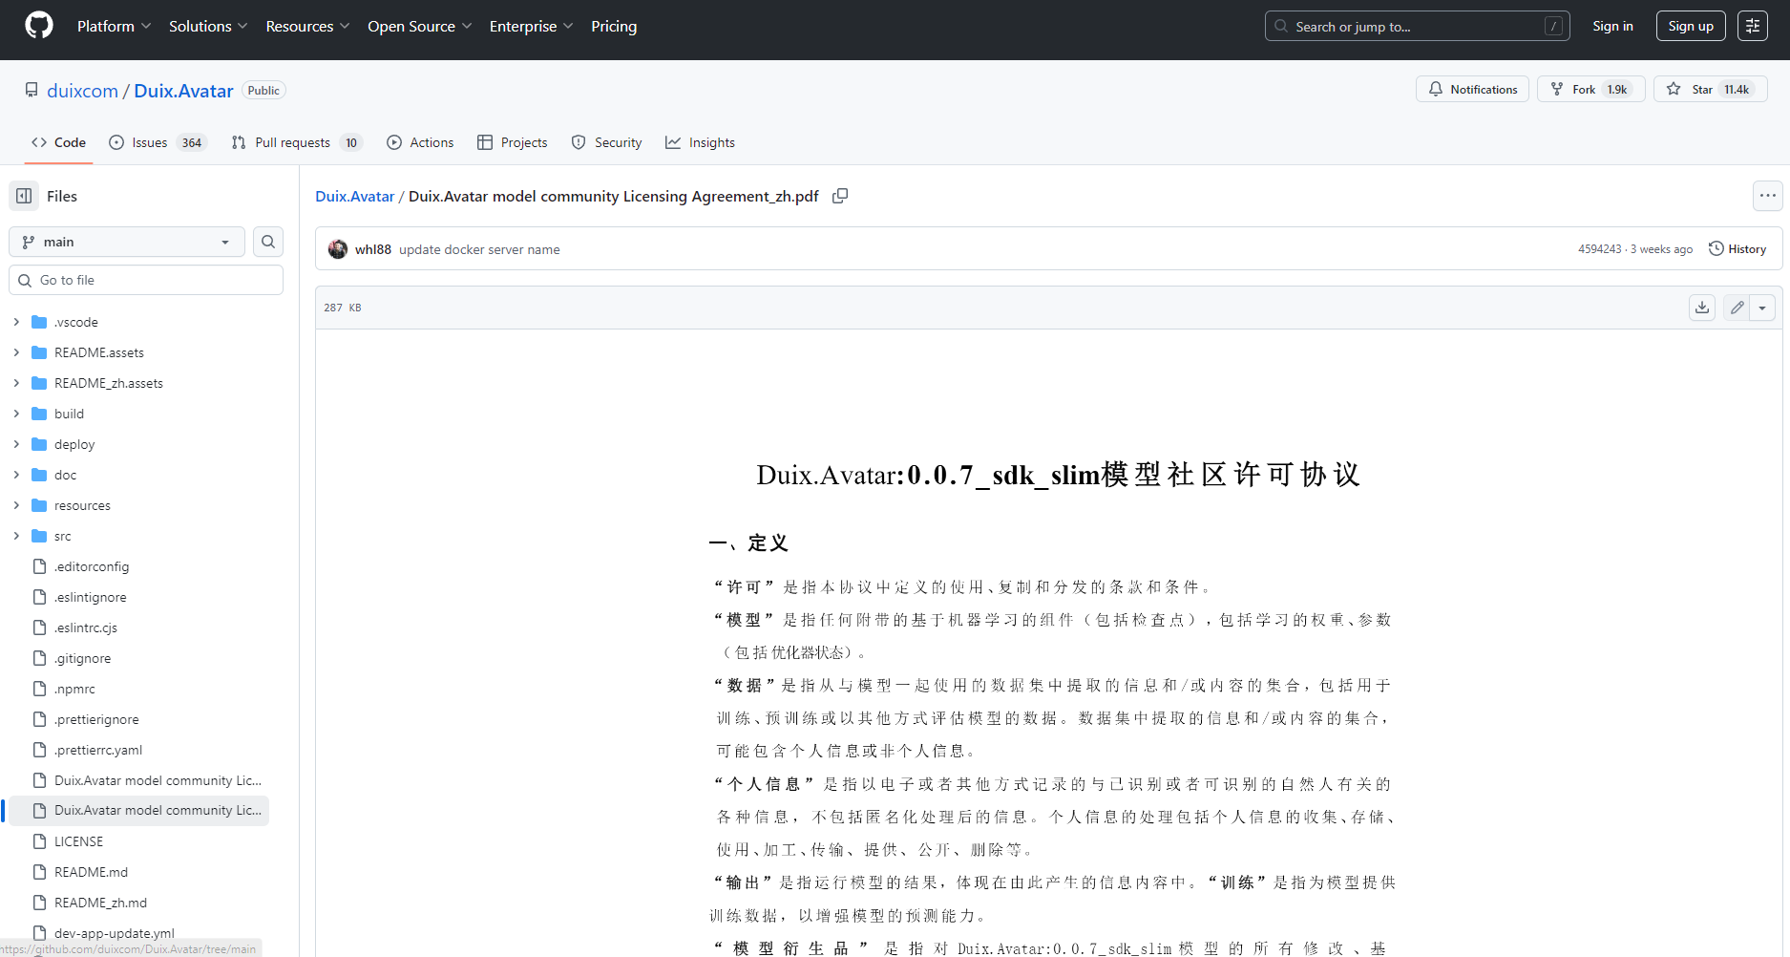Click the Sign up button

click(x=1690, y=26)
